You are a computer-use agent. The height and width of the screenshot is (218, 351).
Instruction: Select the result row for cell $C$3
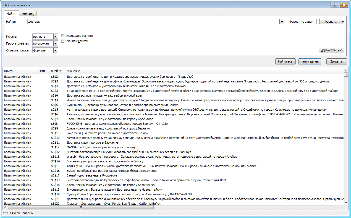(x=173, y=91)
